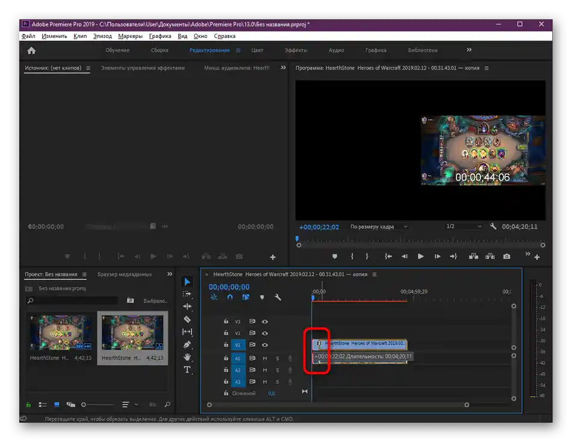Open the Эпизод menu
The image size is (572, 442).
[102, 36]
